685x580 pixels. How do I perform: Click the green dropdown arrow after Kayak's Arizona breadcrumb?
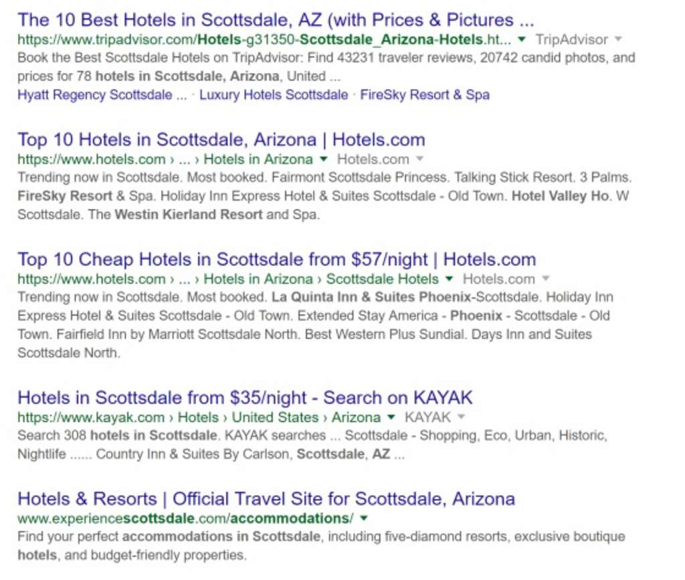point(391,417)
